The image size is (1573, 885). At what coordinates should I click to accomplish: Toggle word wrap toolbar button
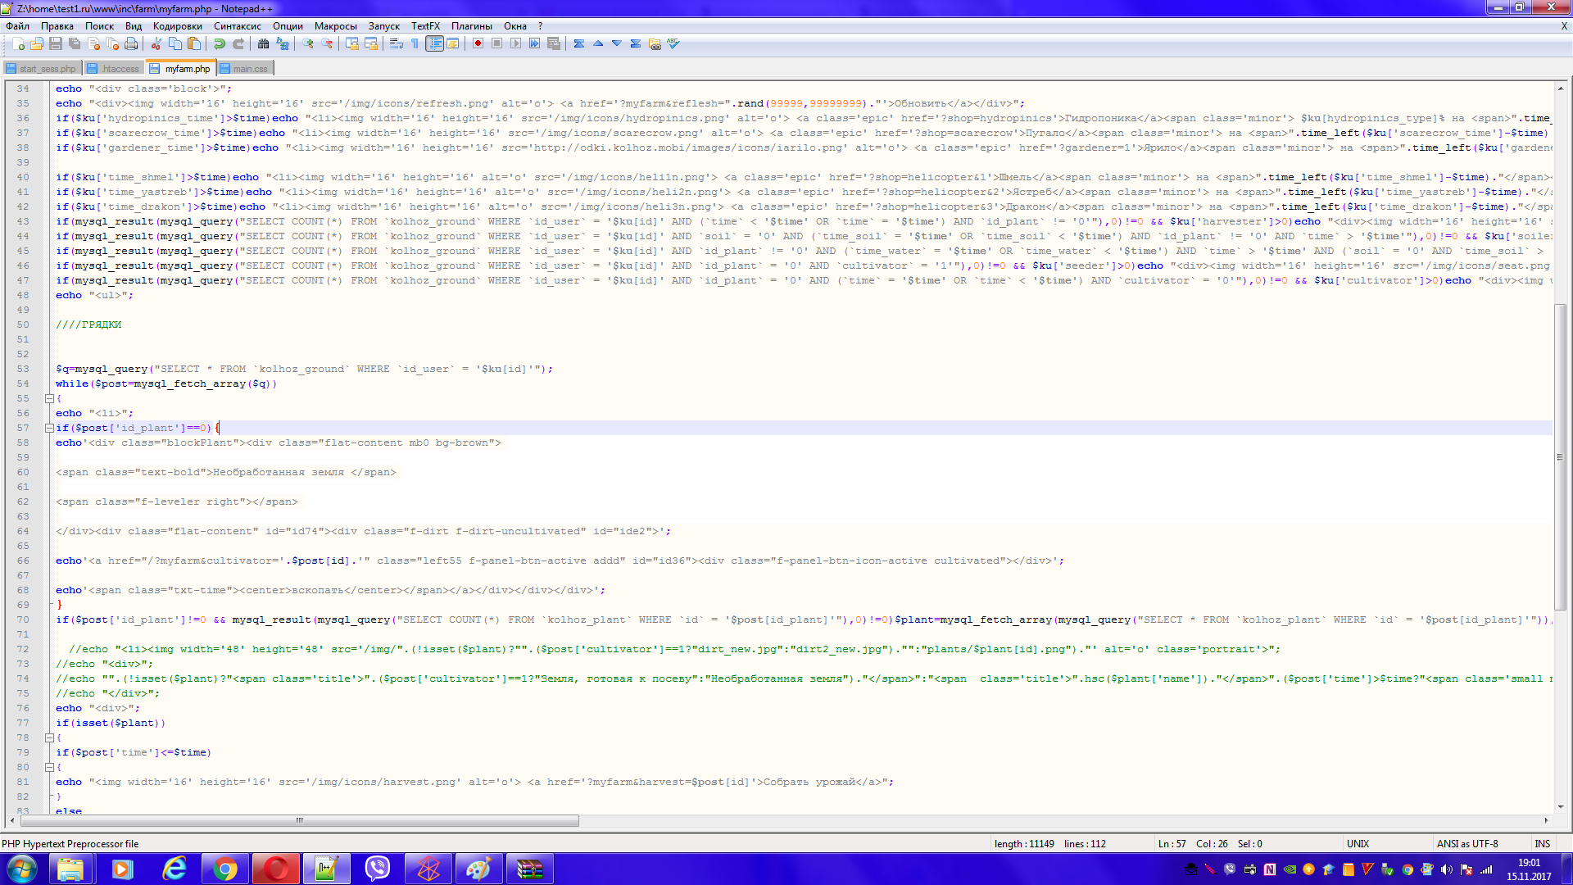click(397, 43)
